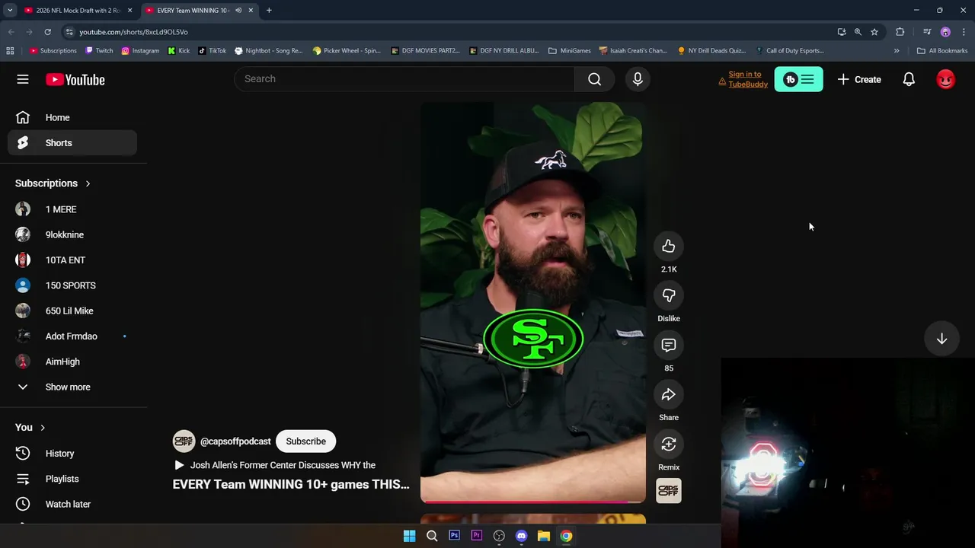Reload the page in Chrome
Image resolution: width=975 pixels, height=548 pixels.
[47, 32]
